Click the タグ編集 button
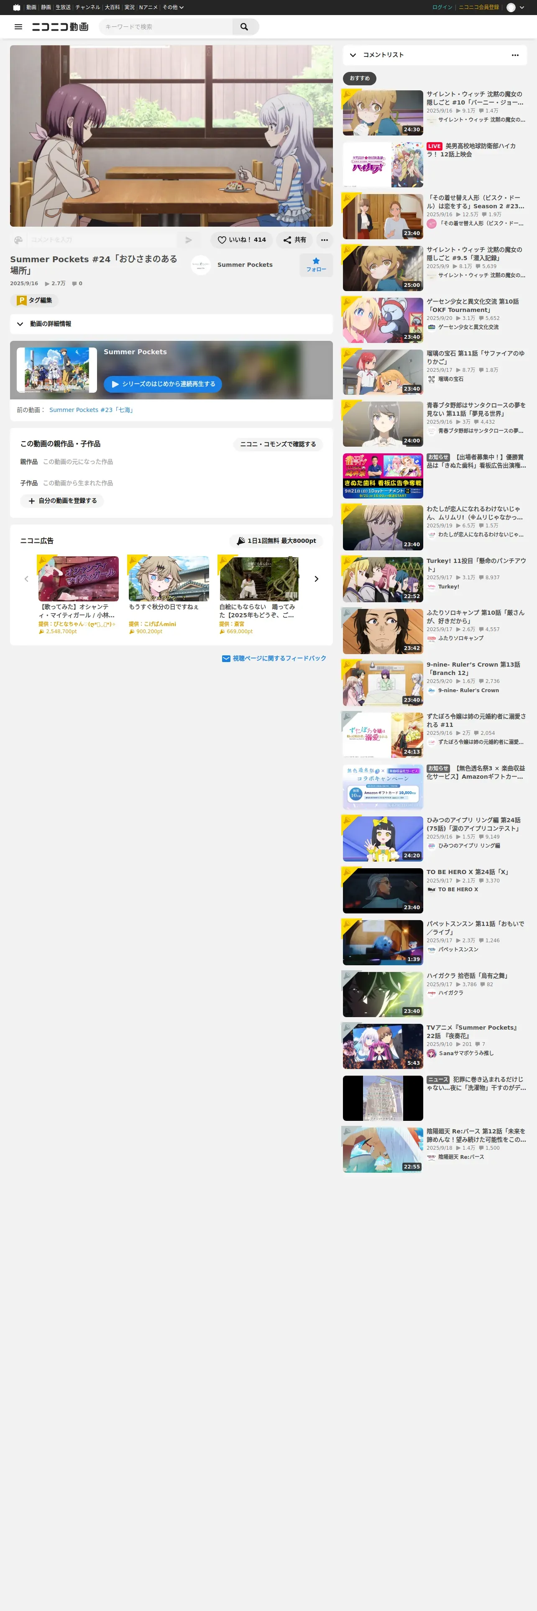This screenshot has height=1611, width=537. [34, 301]
